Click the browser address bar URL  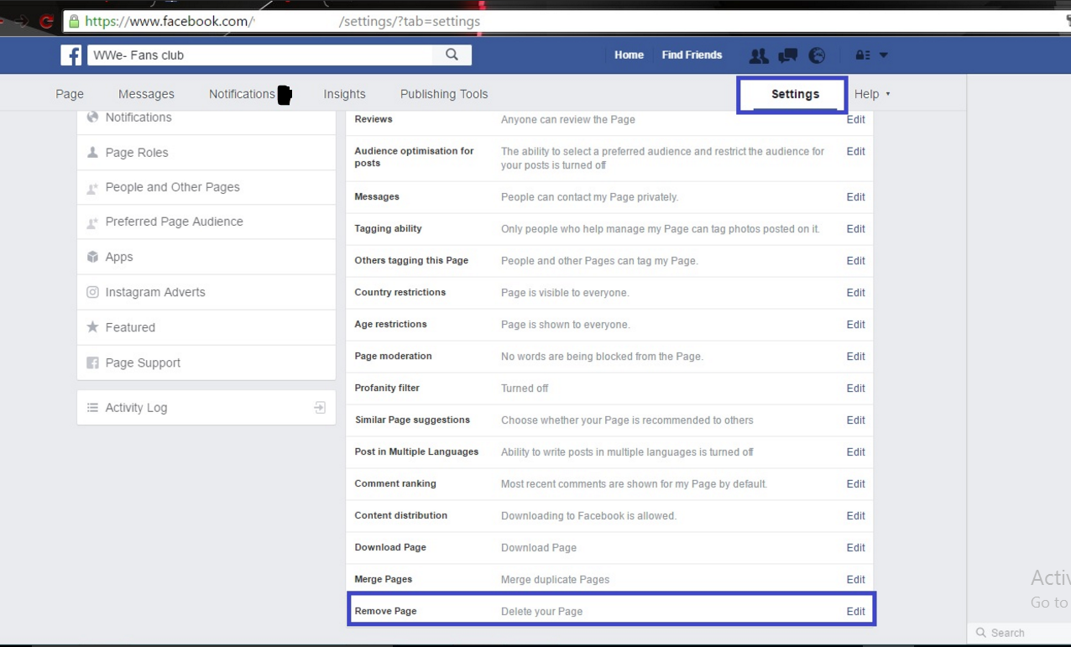click(562, 21)
